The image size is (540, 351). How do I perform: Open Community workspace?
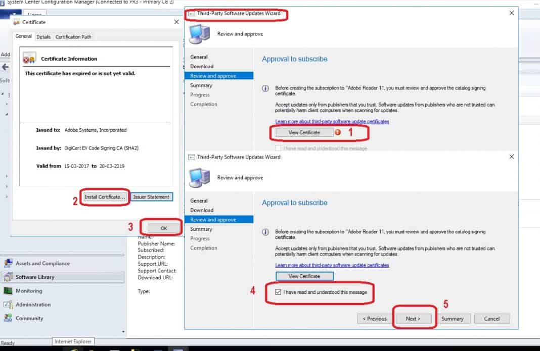pyautogui.click(x=63, y=318)
